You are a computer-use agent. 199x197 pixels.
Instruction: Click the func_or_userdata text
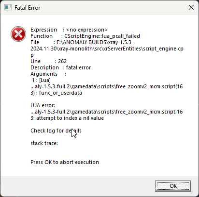pos(60,93)
